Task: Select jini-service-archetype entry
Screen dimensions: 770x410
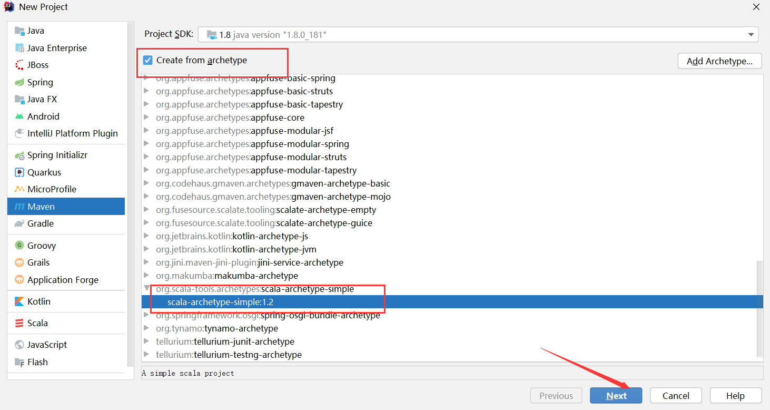Action: (250, 262)
